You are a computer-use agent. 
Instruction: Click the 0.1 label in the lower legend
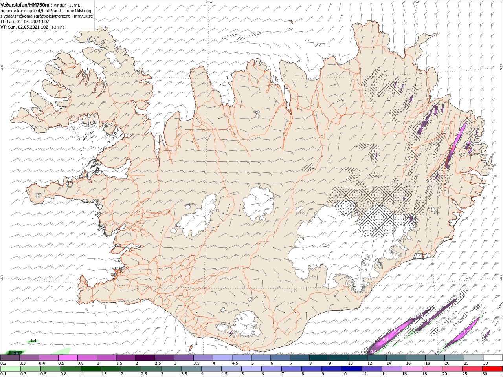(3, 374)
